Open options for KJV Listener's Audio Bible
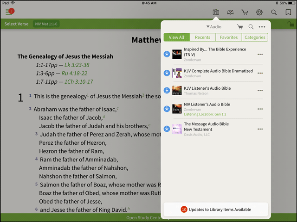 (260, 91)
